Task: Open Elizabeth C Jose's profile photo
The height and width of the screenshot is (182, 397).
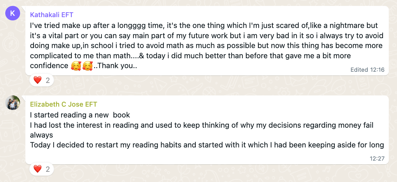Action: 13,103
